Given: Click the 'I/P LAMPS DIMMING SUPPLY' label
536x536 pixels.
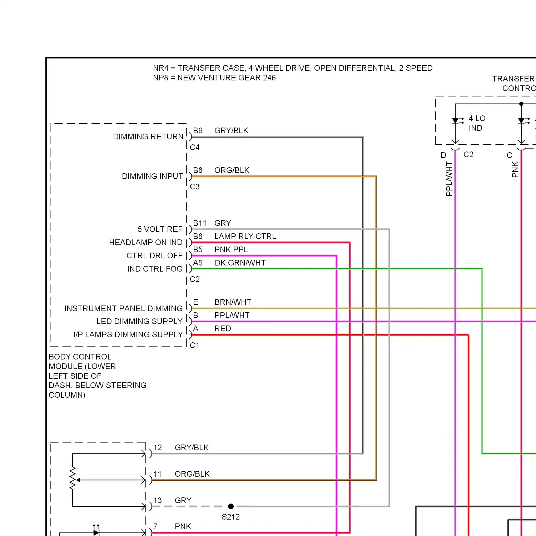Looking at the screenshot, I should [128, 334].
